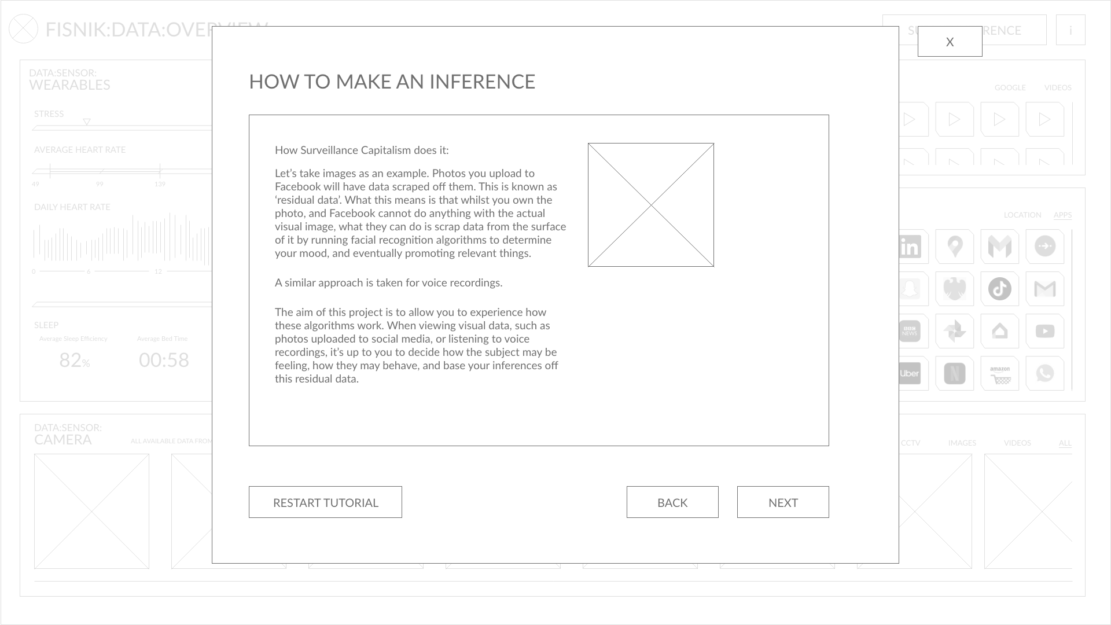Click the Uber app icon
The height and width of the screenshot is (625, 1111).
click(910, 374)
